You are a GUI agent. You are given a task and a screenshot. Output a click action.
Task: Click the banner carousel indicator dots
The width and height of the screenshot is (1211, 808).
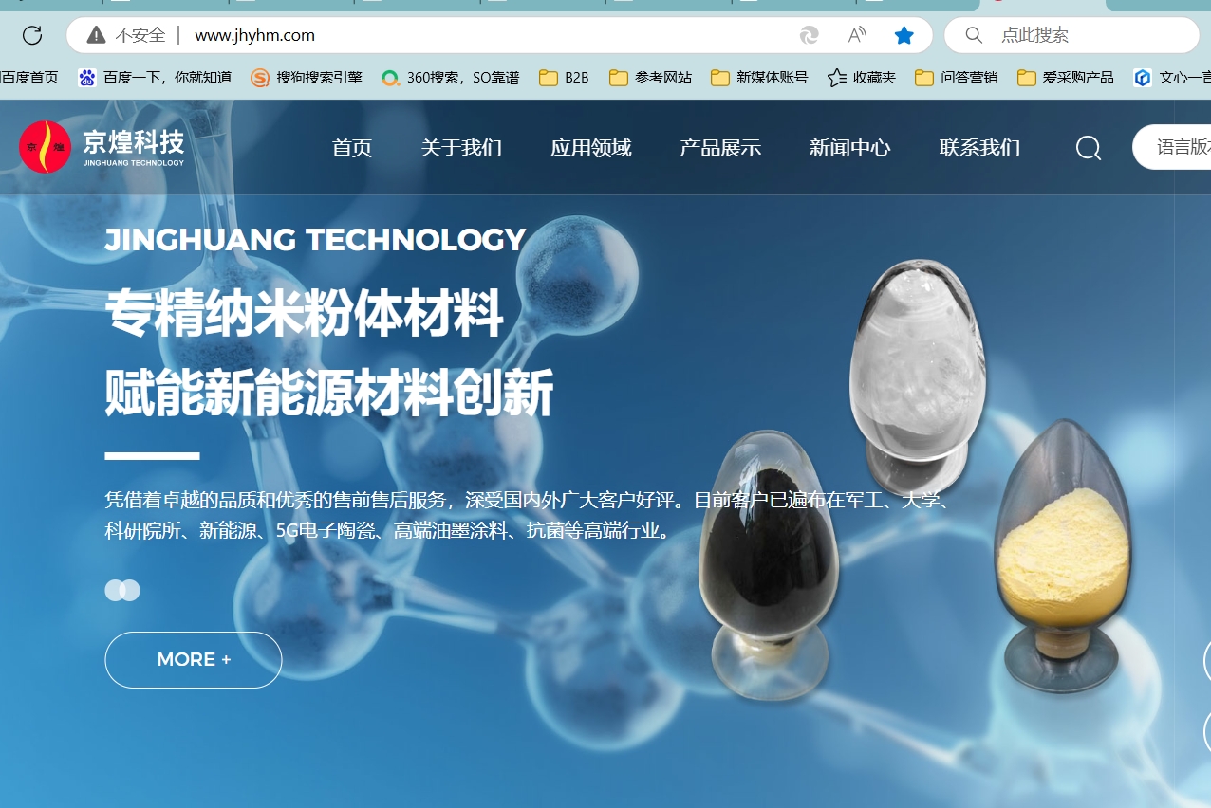click(122, 590)
